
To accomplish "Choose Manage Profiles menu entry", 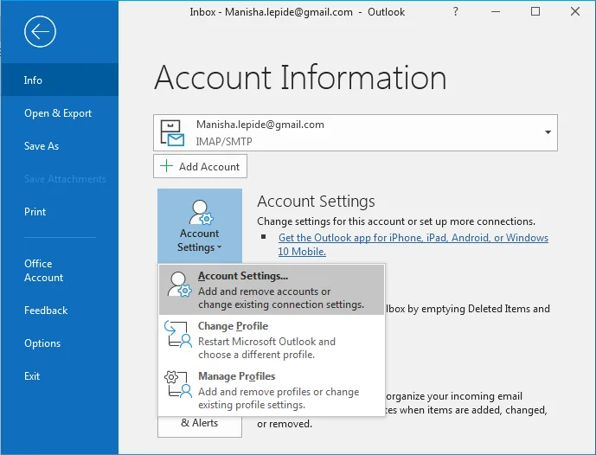I will pyautogui.click(x=272, y=390).
